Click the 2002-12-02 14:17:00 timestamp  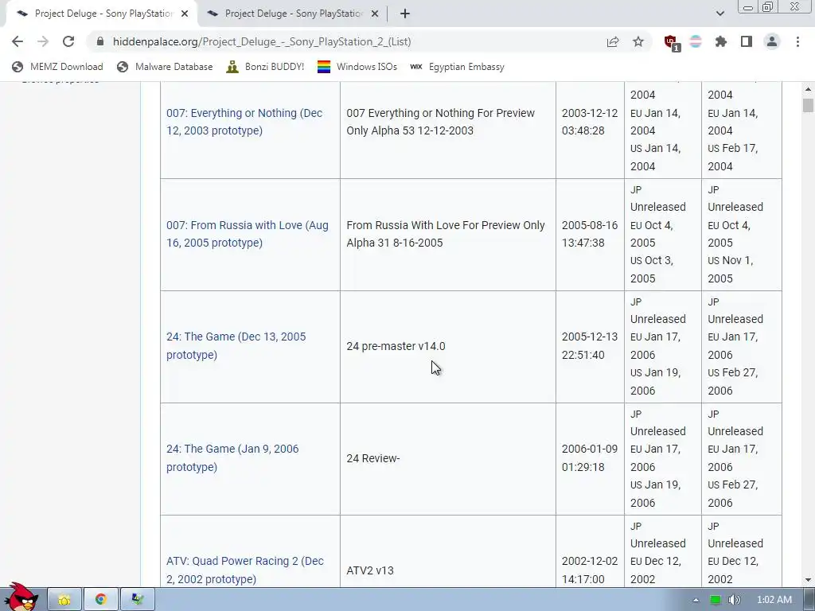(x=590, y=570)
